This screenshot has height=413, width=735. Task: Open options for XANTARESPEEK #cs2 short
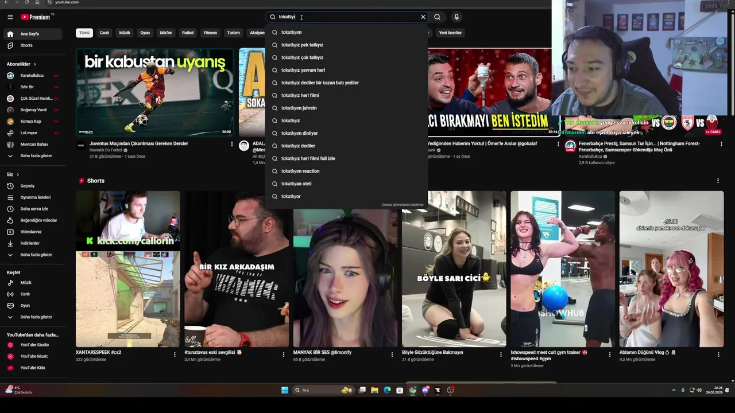[x=175, y=354]
